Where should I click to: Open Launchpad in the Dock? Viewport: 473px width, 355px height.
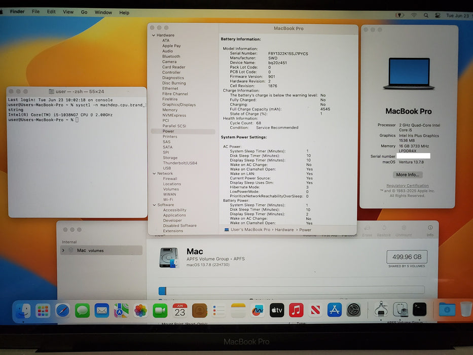(43, 310)
